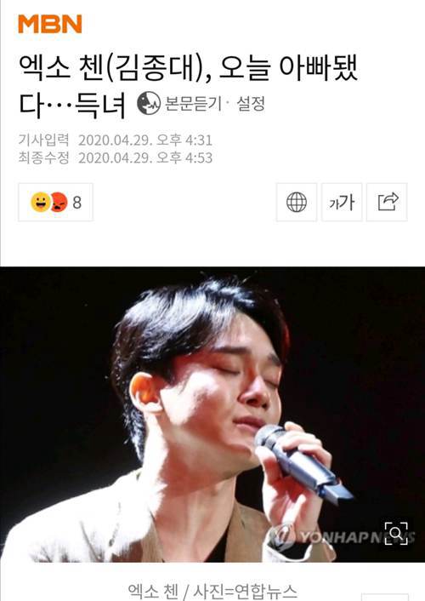This screenshot has width=425, height=601.
Task: Select the red angry reaction emoji
Action: pos(59,202)
